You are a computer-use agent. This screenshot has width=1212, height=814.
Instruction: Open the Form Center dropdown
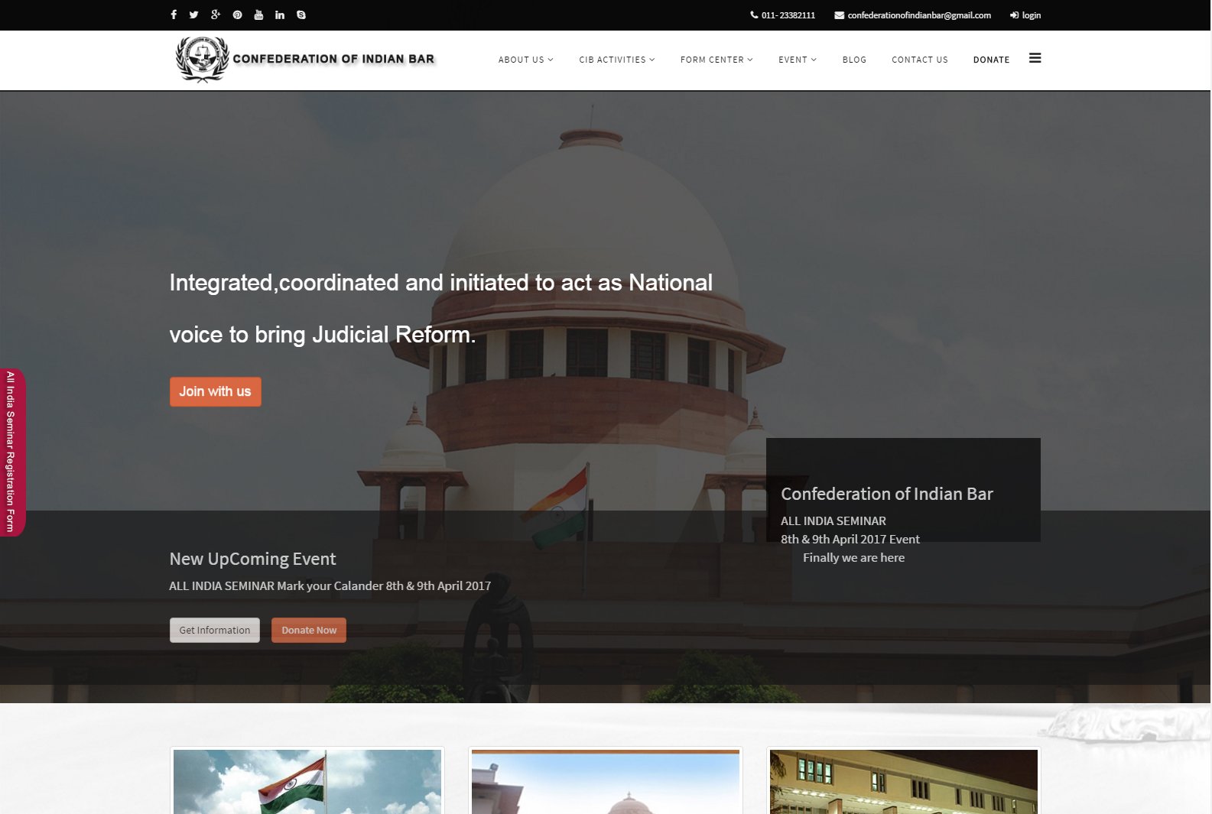click(x=716, y=60)
